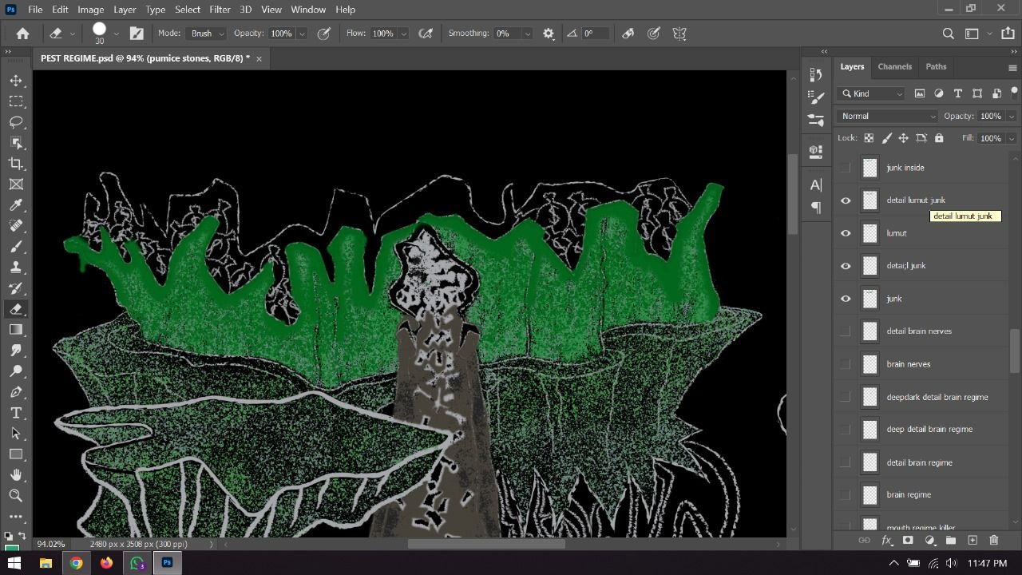Screen dimensions: 1022x575
Task: Create a new layer icon
Action: (972, 541)
